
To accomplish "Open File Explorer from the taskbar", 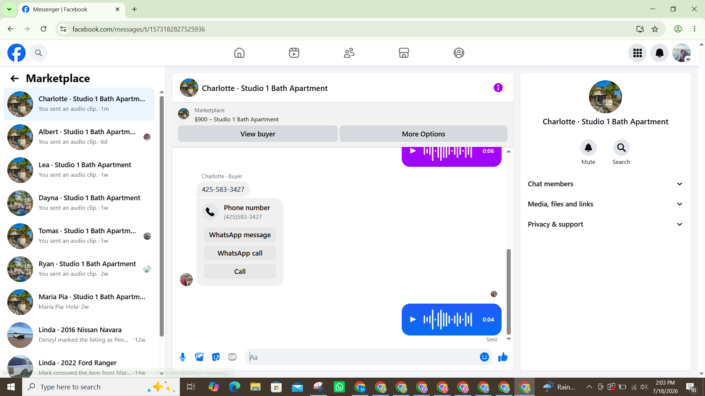I will tap(255, 387).
